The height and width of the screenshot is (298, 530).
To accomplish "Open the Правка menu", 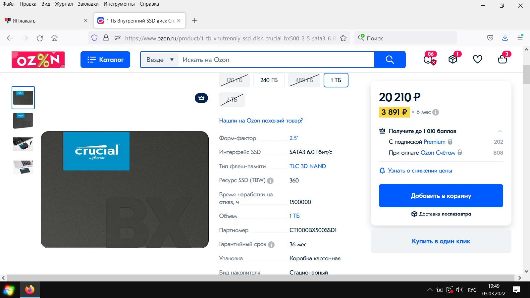I will click(x=28, y=4).
